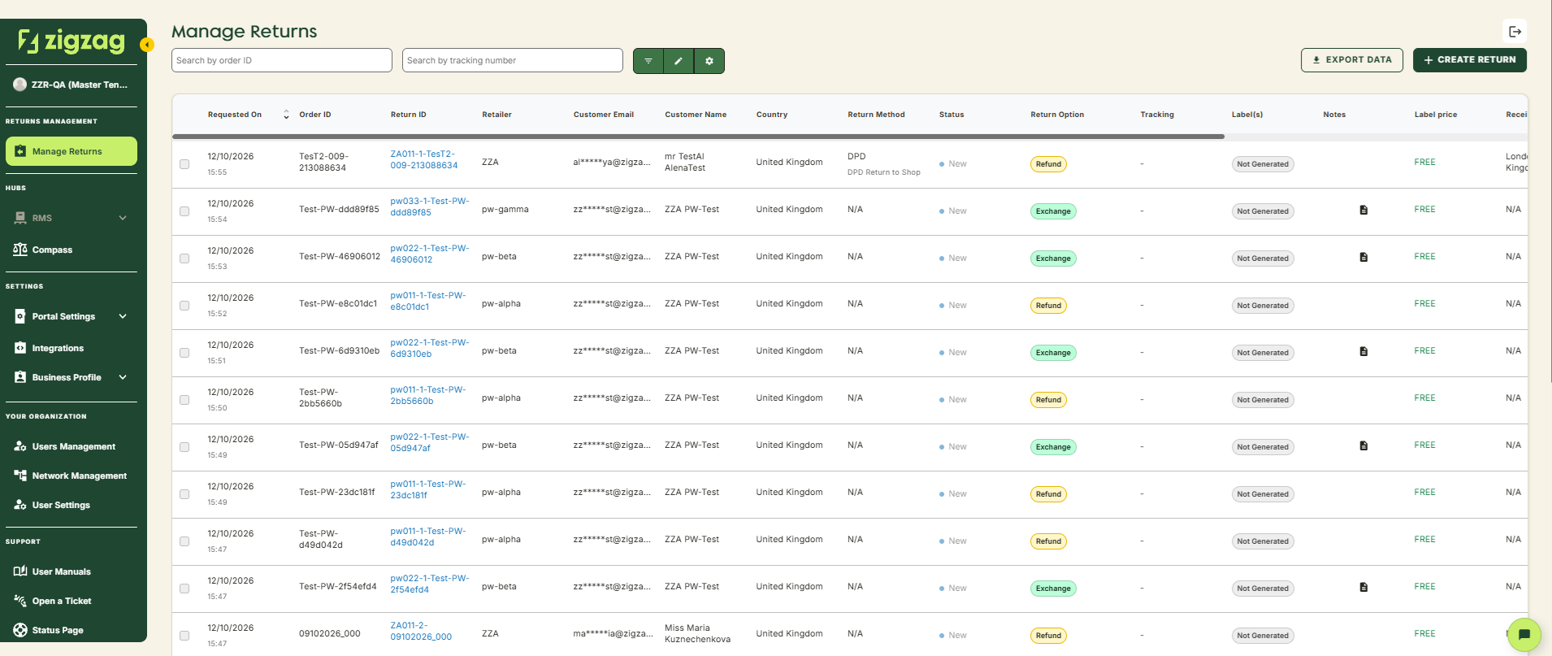Tick checkbox for order Test-PW-46906012
The height and width of the screenshot is (656, 1552).
click(184, 258)
